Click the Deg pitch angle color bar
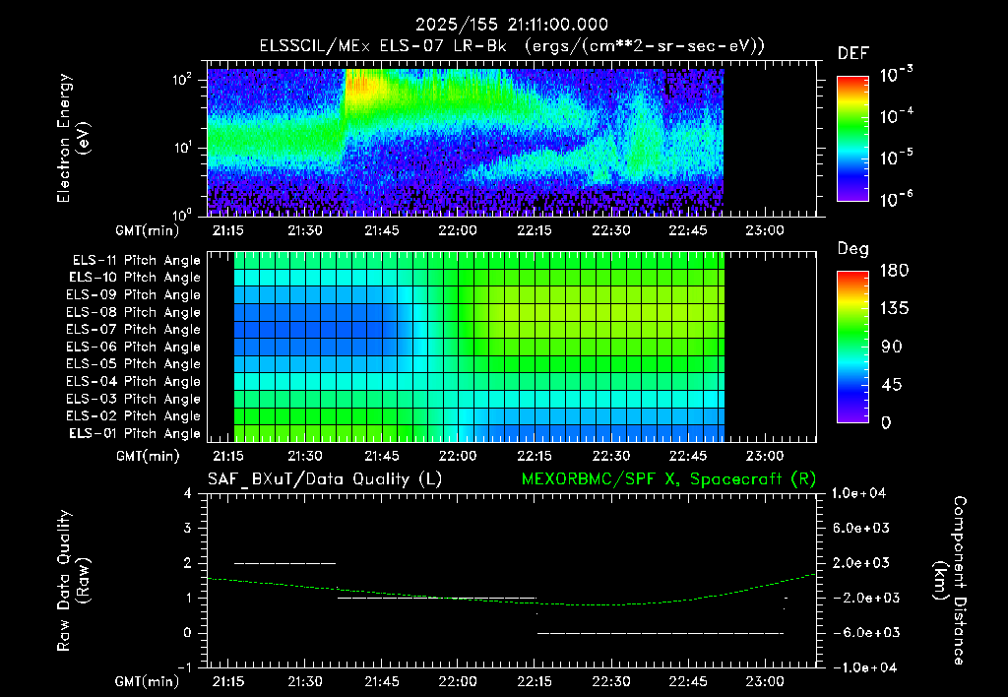 click(852, 347)
